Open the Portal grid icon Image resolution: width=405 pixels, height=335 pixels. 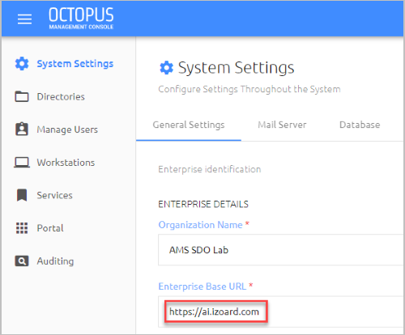click(22, 228)
